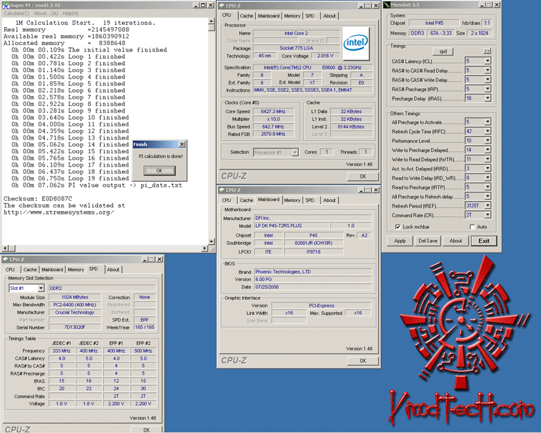Click the spd button in MemSet Timings
Screen dimensions: 541x433
point(443,51)
